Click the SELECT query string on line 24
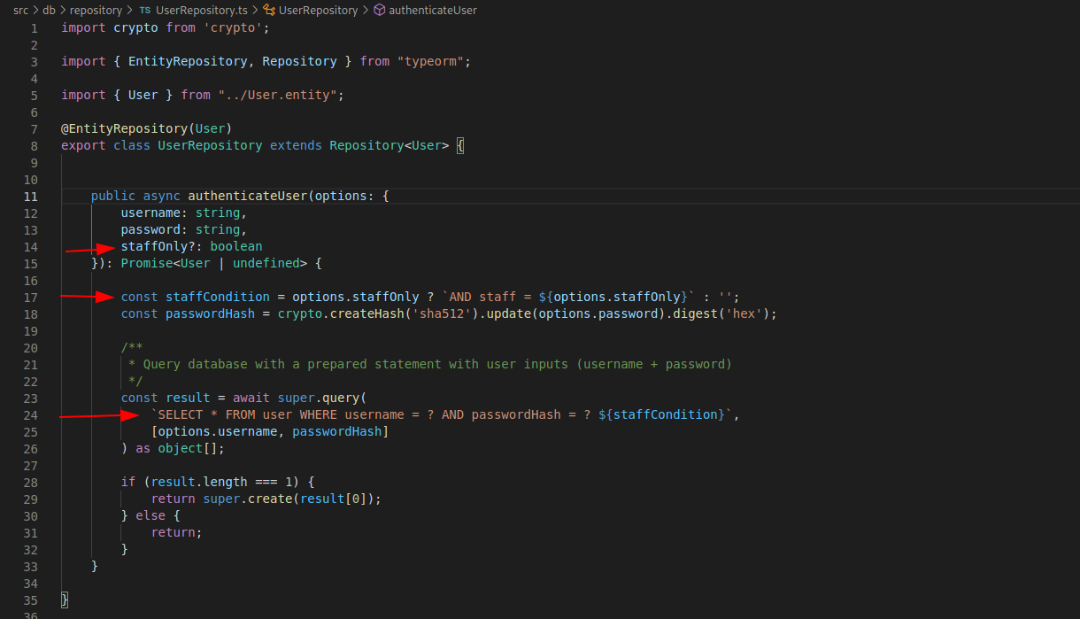 [443, 414]
